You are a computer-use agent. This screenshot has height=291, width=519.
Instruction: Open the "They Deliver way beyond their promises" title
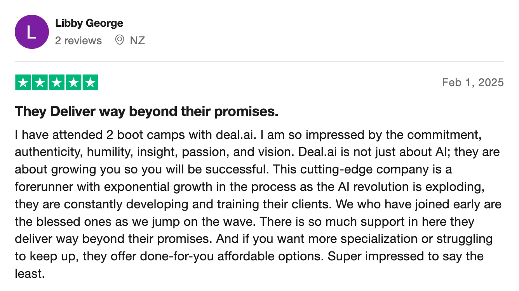pyautogui.click(x=146, y=112)
